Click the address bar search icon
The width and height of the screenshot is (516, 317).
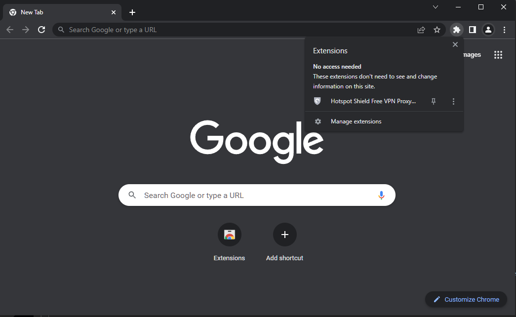pyautogui.click(x=61, y=30)
